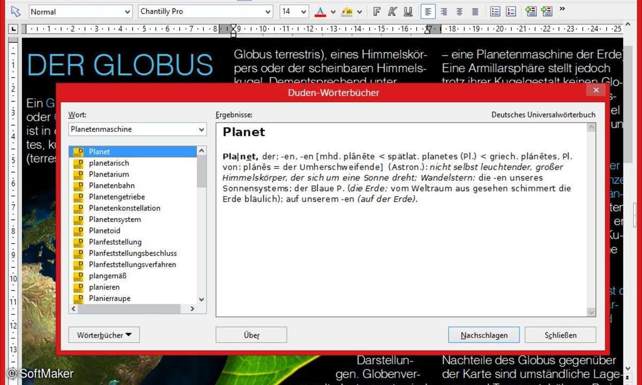
Task: Click the Schließen button
Action: tap(561, 335)
